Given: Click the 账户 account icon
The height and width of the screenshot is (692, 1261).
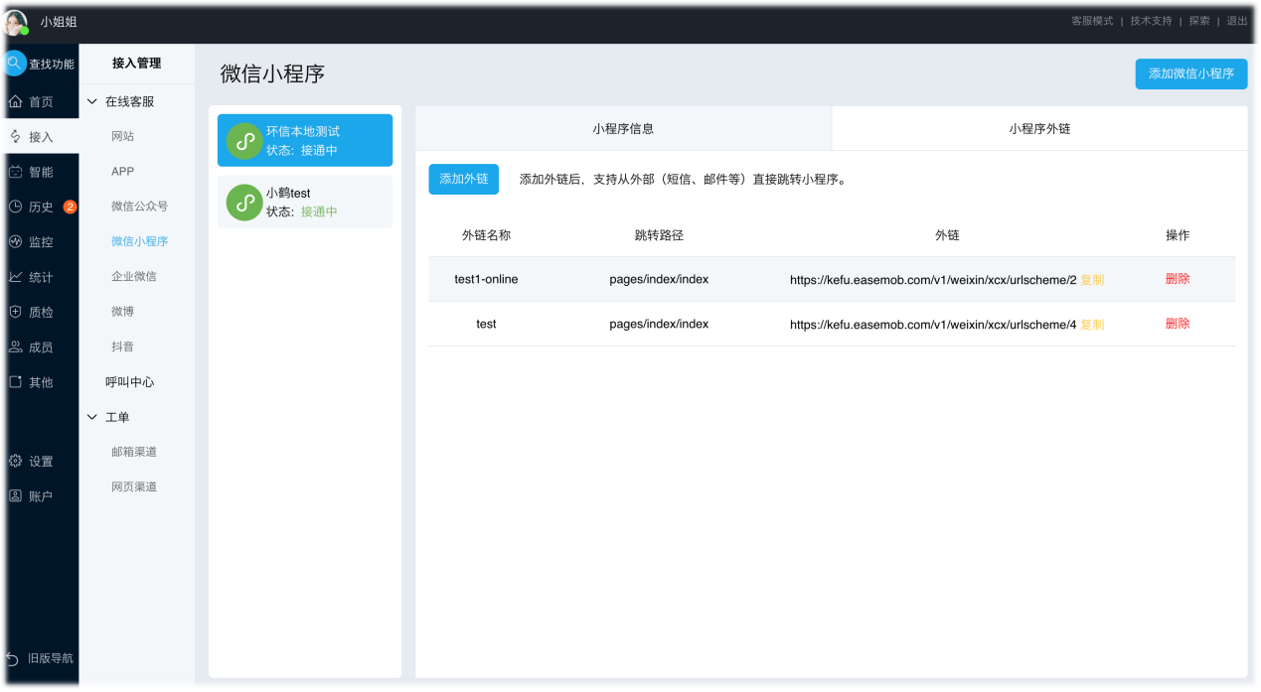Looking at the screenshot, I should point(15,496).
